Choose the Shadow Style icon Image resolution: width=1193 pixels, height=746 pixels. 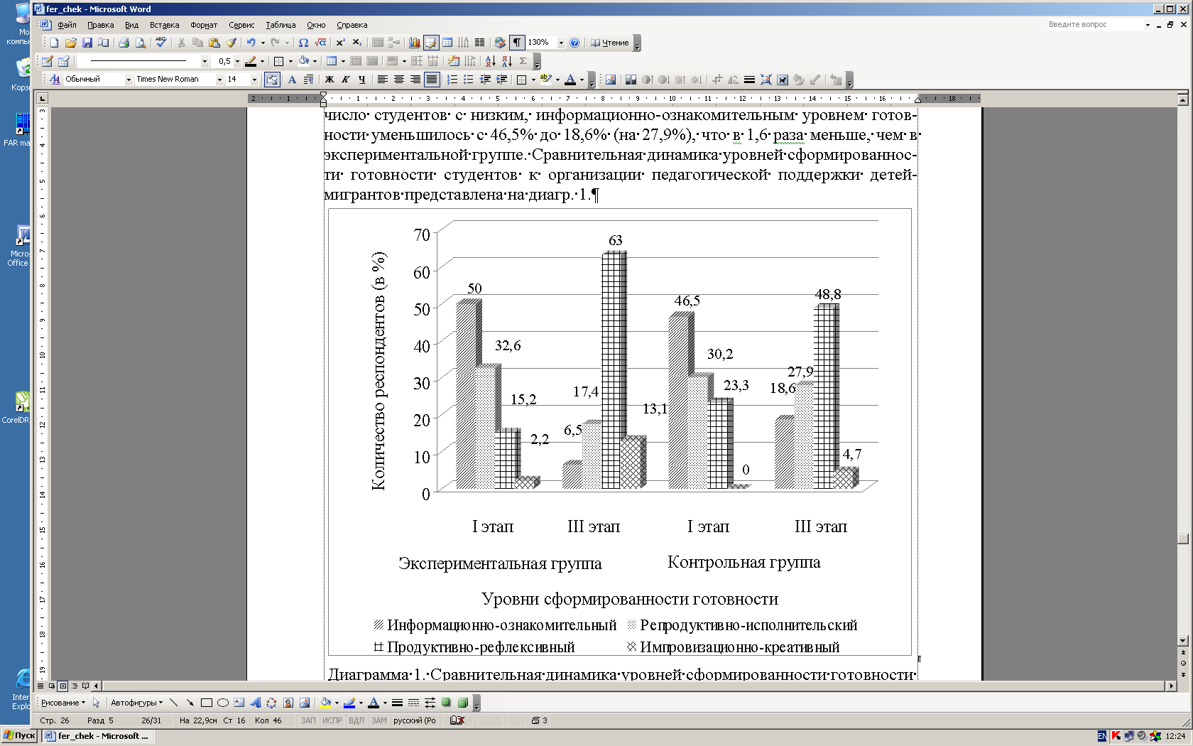coord(446,703)
